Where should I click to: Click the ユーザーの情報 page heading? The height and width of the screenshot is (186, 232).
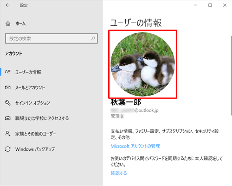pyautogui.click(x=136, y=23)
